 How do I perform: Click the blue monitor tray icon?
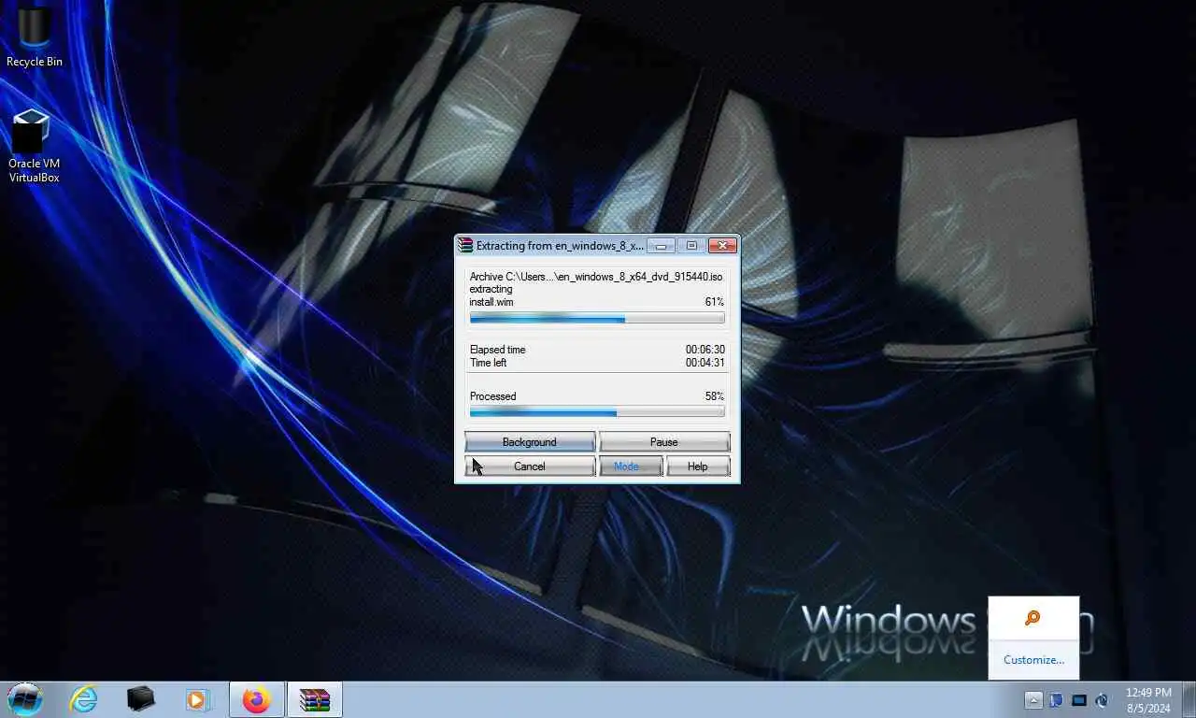coord(1079,700)
